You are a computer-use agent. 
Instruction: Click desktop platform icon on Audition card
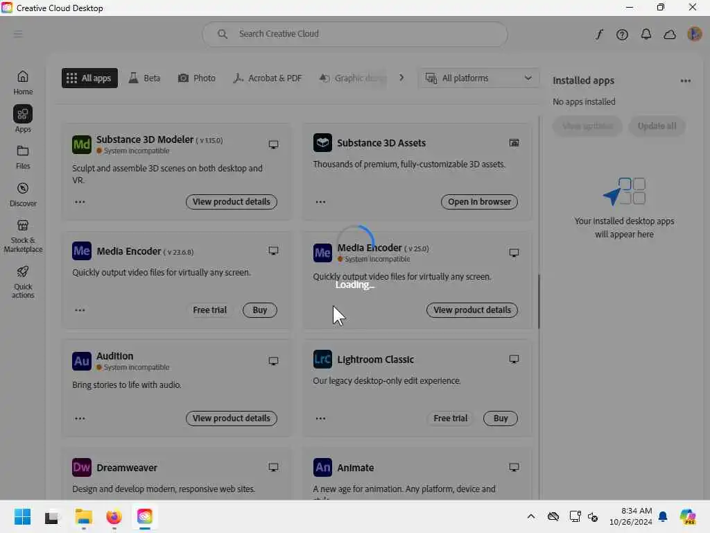(x=273, y=361)
